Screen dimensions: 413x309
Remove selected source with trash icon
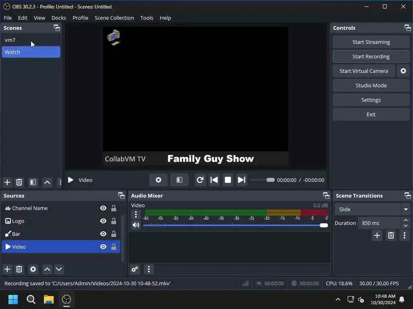tap(19, 269)
